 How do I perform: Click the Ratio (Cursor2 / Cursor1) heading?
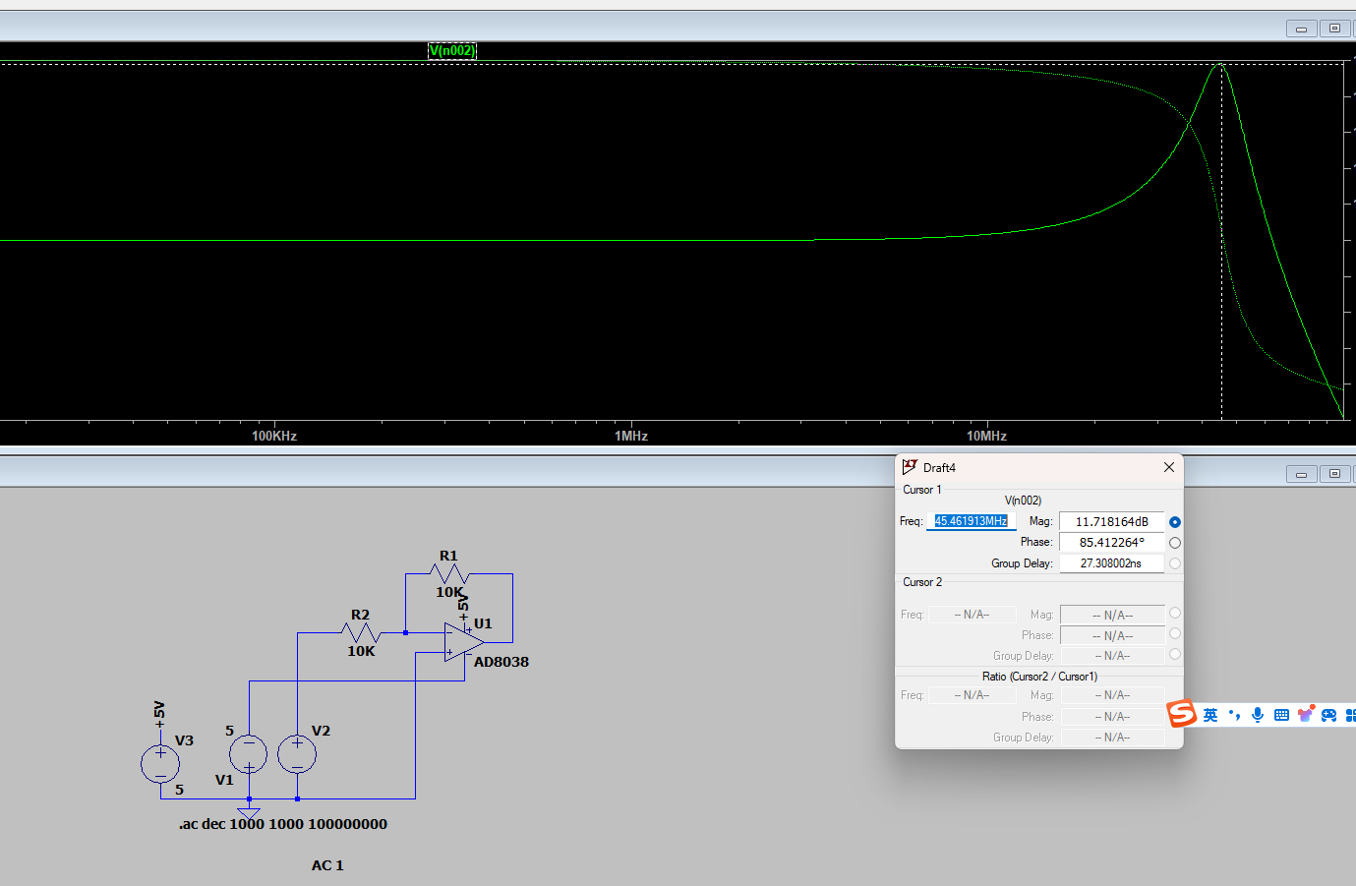coord(1039,677)
